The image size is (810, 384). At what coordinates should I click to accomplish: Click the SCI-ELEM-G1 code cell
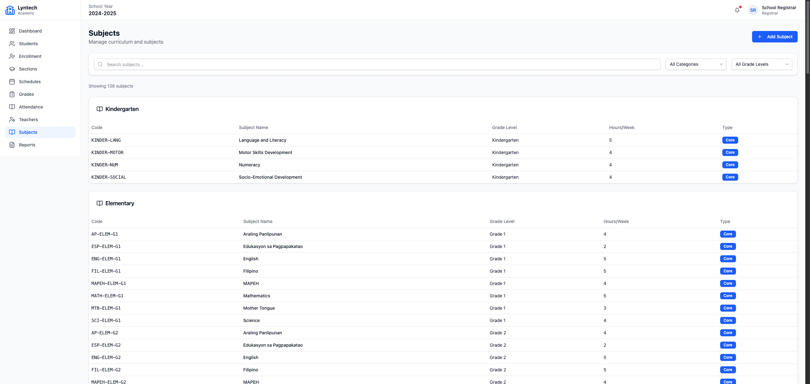[x=106, y=320]
